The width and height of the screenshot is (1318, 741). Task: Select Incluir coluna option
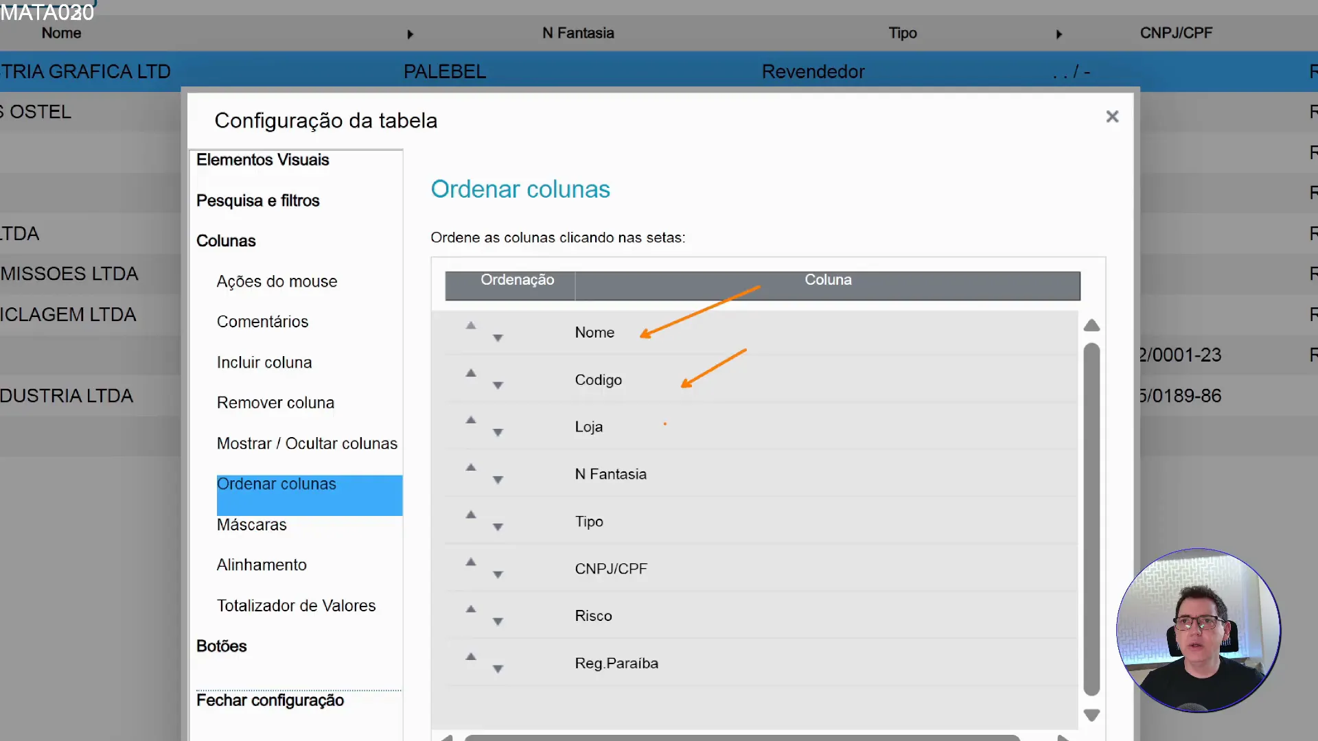264,362
